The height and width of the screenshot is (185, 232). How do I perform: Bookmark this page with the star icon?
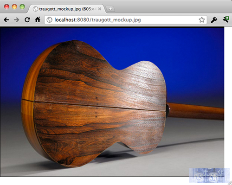pyautogui.click(x=201, y=20)
